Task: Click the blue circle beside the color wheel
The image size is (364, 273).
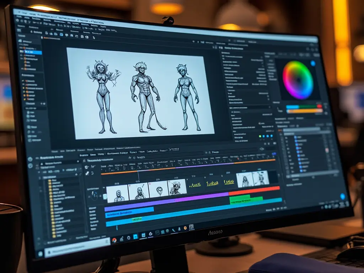Action: tap(313, 64)
